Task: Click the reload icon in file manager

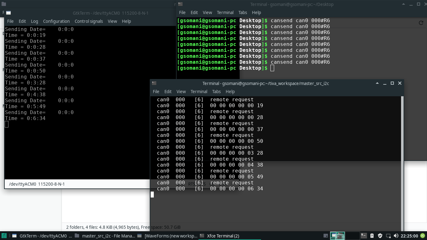Action: [x=421, y=23]
